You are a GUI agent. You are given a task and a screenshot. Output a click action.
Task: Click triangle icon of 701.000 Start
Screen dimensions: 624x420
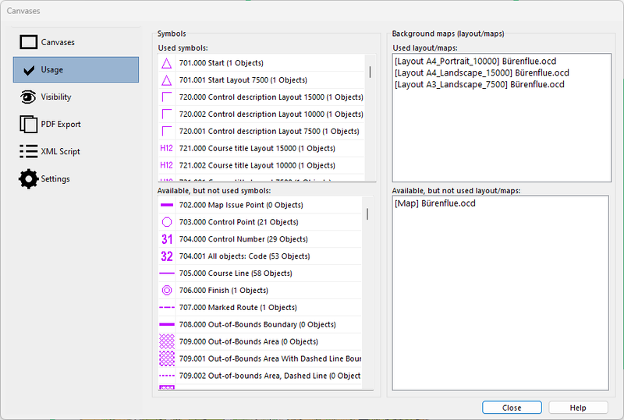[x=167, y=63]
